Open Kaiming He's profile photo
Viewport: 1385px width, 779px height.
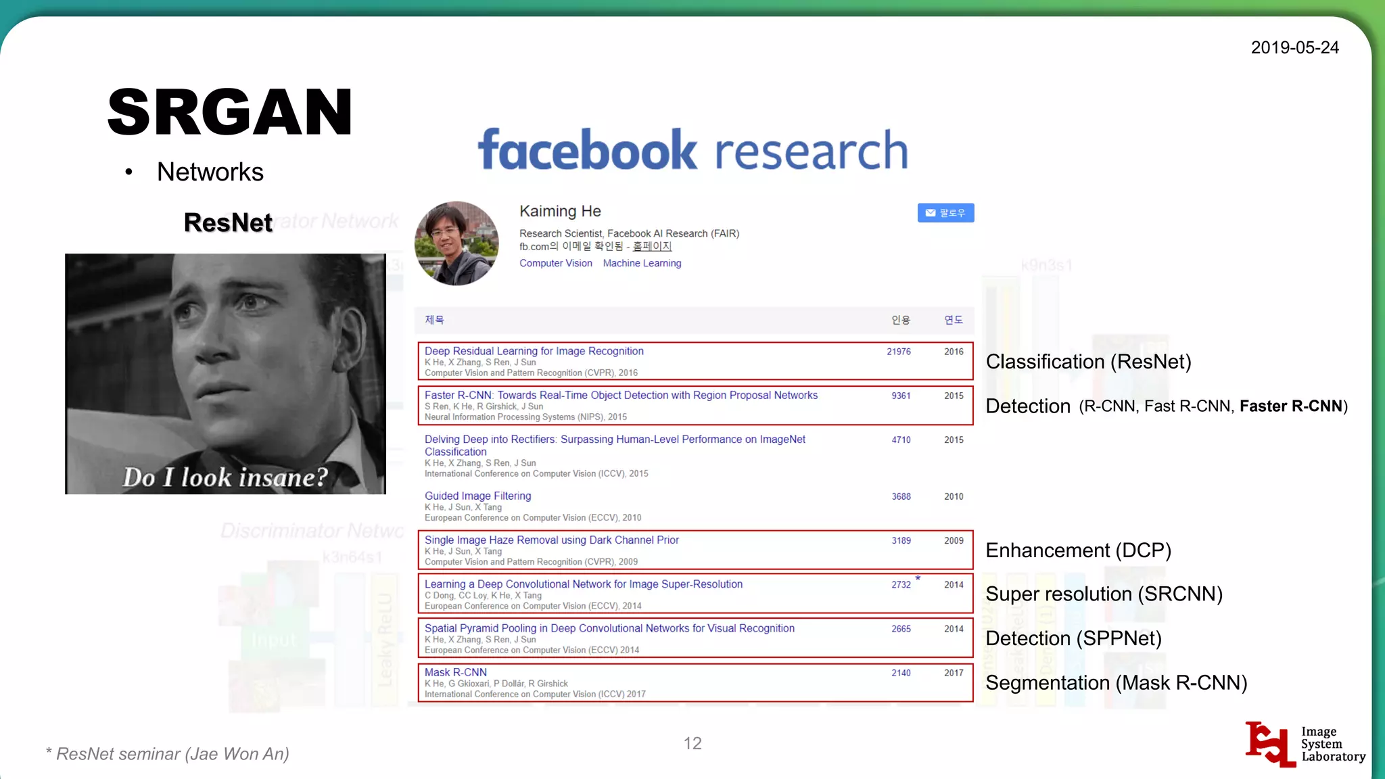(x=456, y=243)
